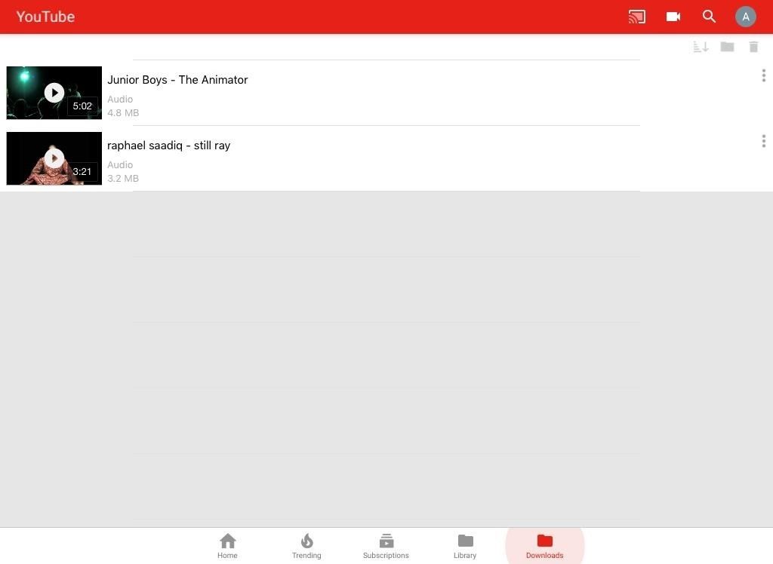Switch to the Trending tab
Viewport: 773px width, 564px height.
(x=306, y=545)
